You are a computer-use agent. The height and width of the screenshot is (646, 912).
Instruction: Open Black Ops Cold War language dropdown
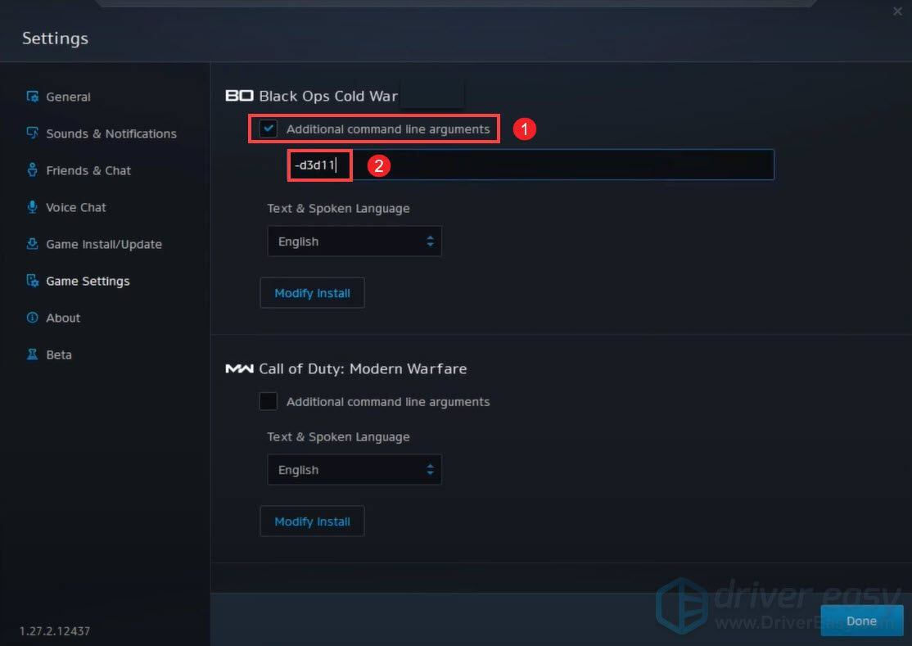(354, 242)
